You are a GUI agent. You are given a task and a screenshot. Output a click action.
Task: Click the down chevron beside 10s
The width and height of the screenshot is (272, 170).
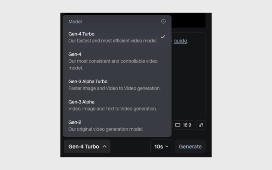pos(167,147)
